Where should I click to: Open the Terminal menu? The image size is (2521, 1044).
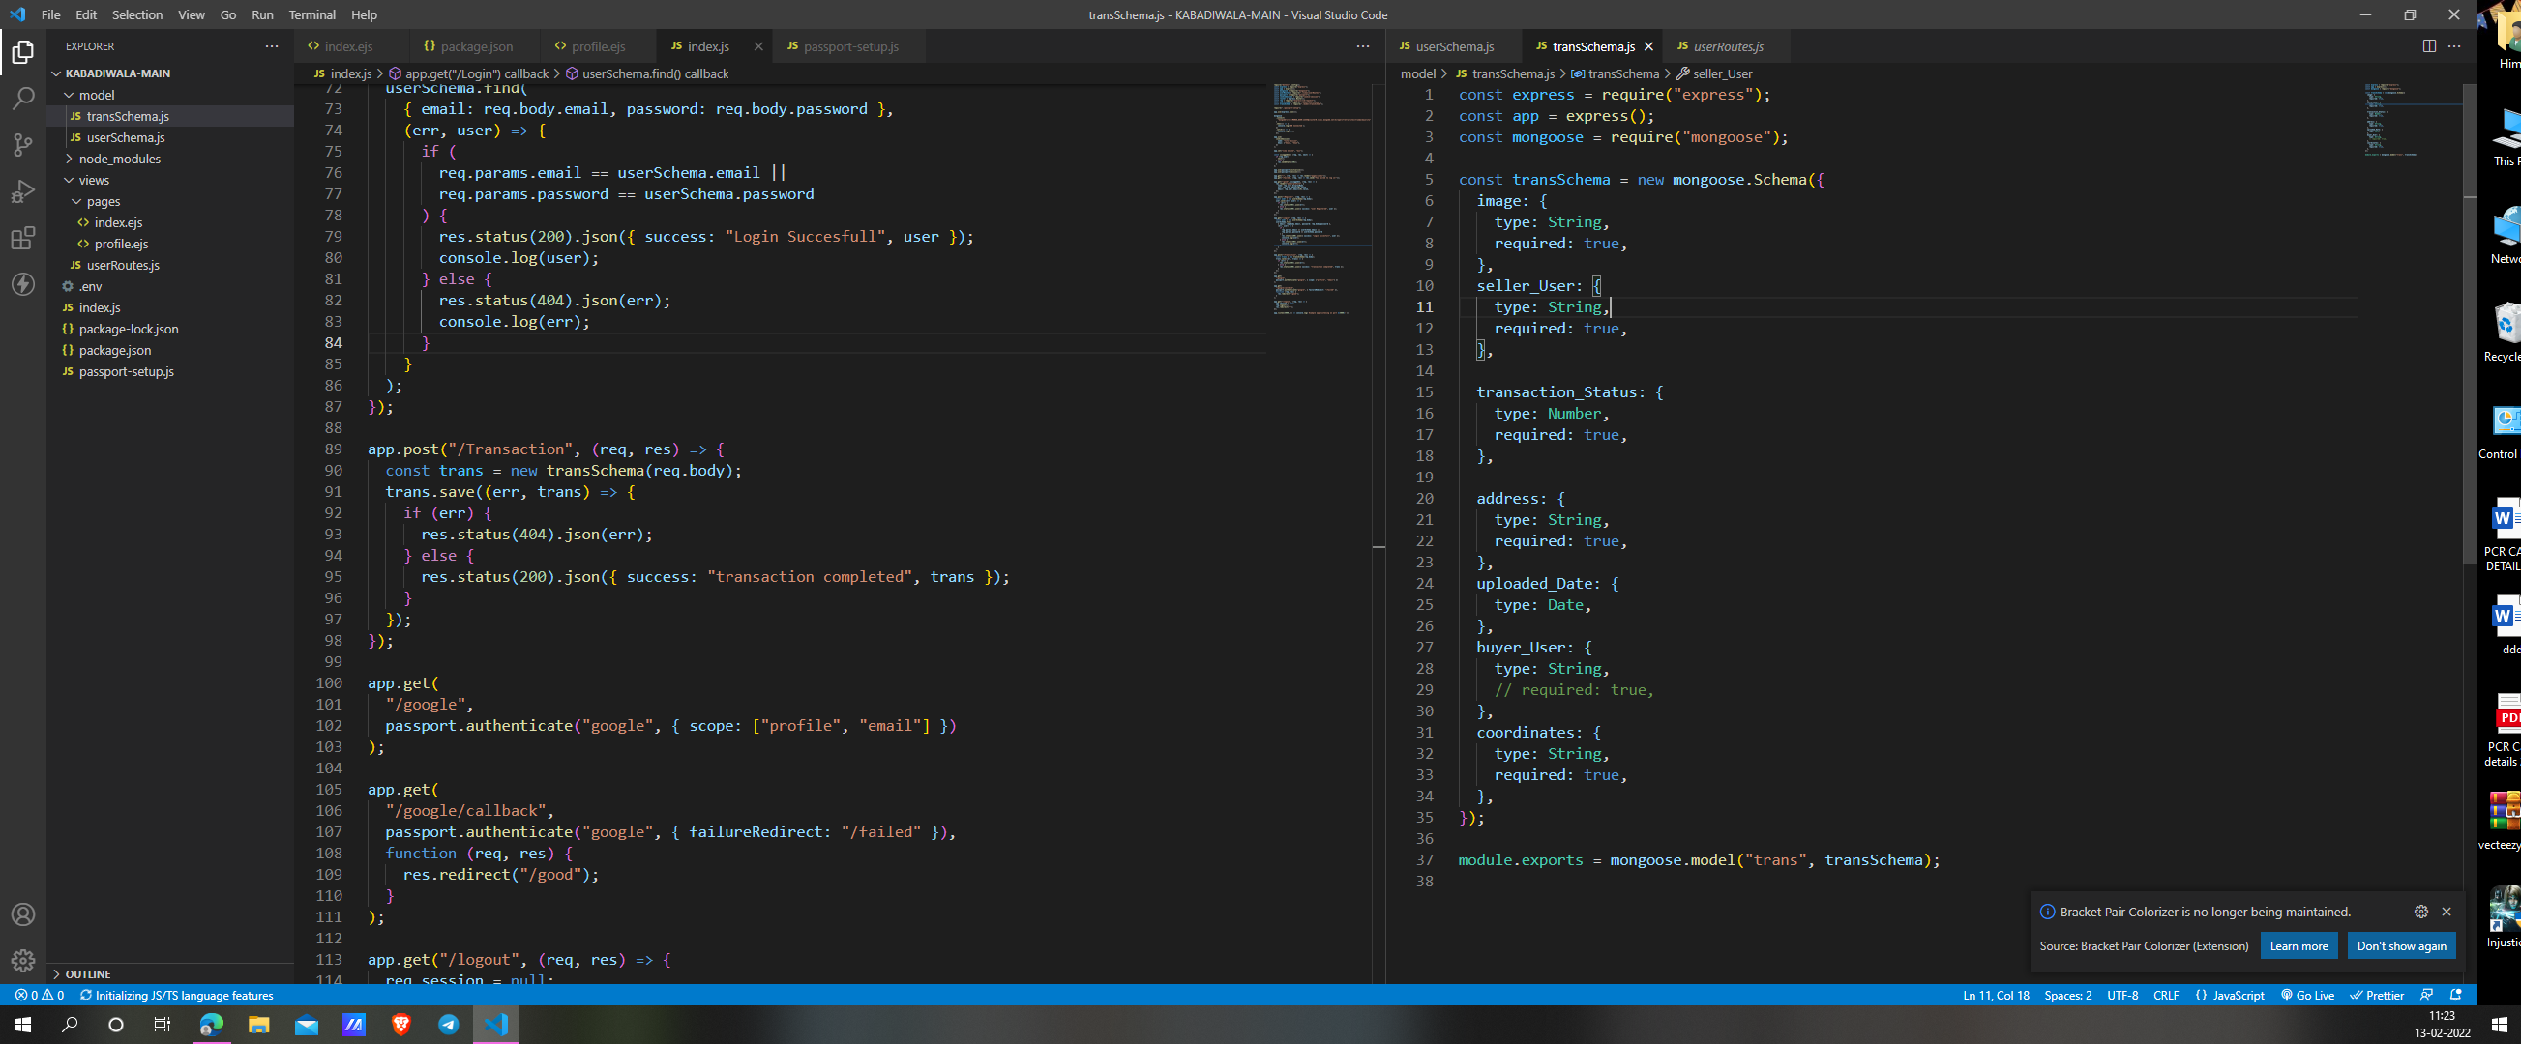[311, 14]
